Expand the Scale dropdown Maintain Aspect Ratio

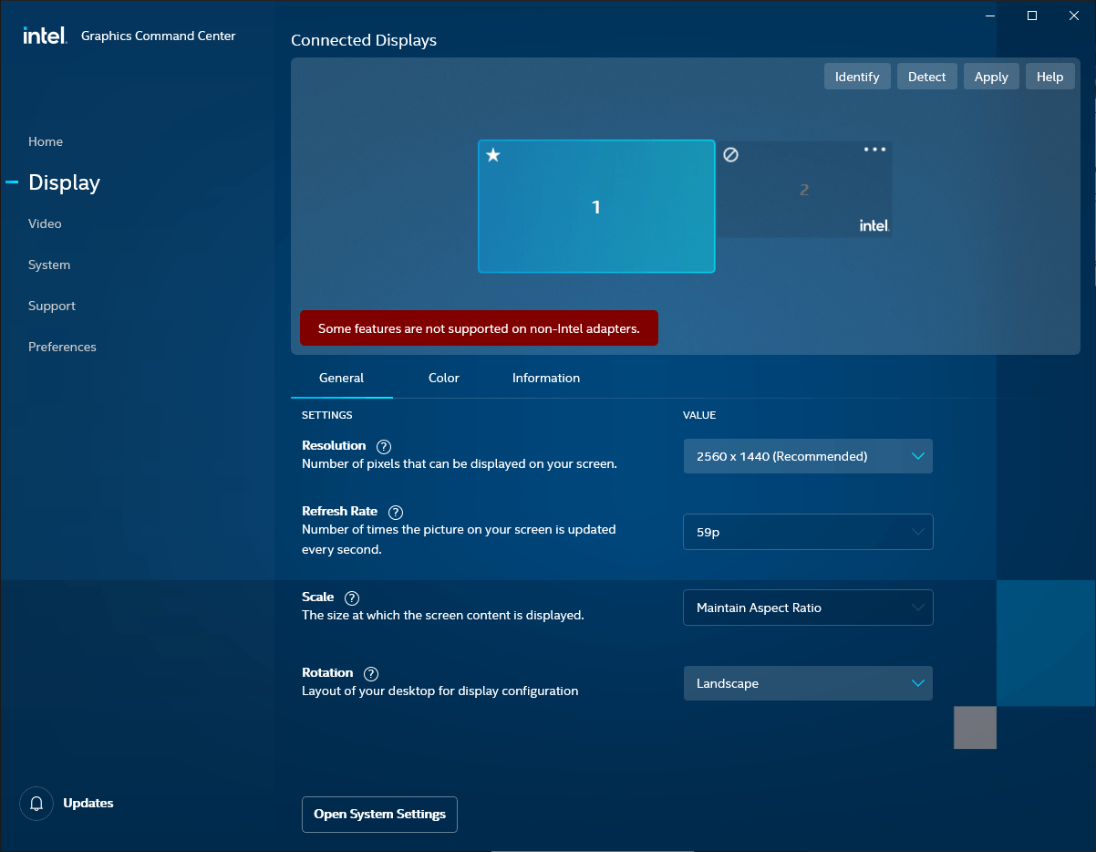click(x=808, y=608)
